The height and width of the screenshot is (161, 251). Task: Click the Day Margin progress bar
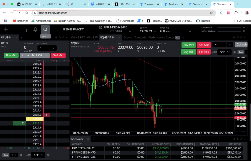click(x=229, y=28)
